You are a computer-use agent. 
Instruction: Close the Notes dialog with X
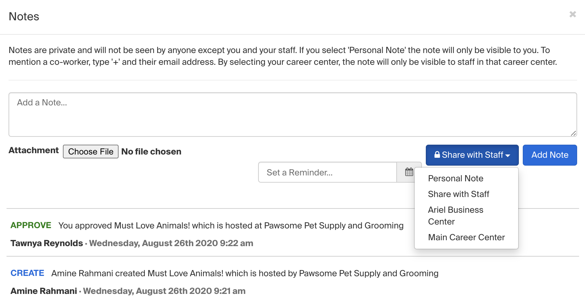(x=573, y=14)
